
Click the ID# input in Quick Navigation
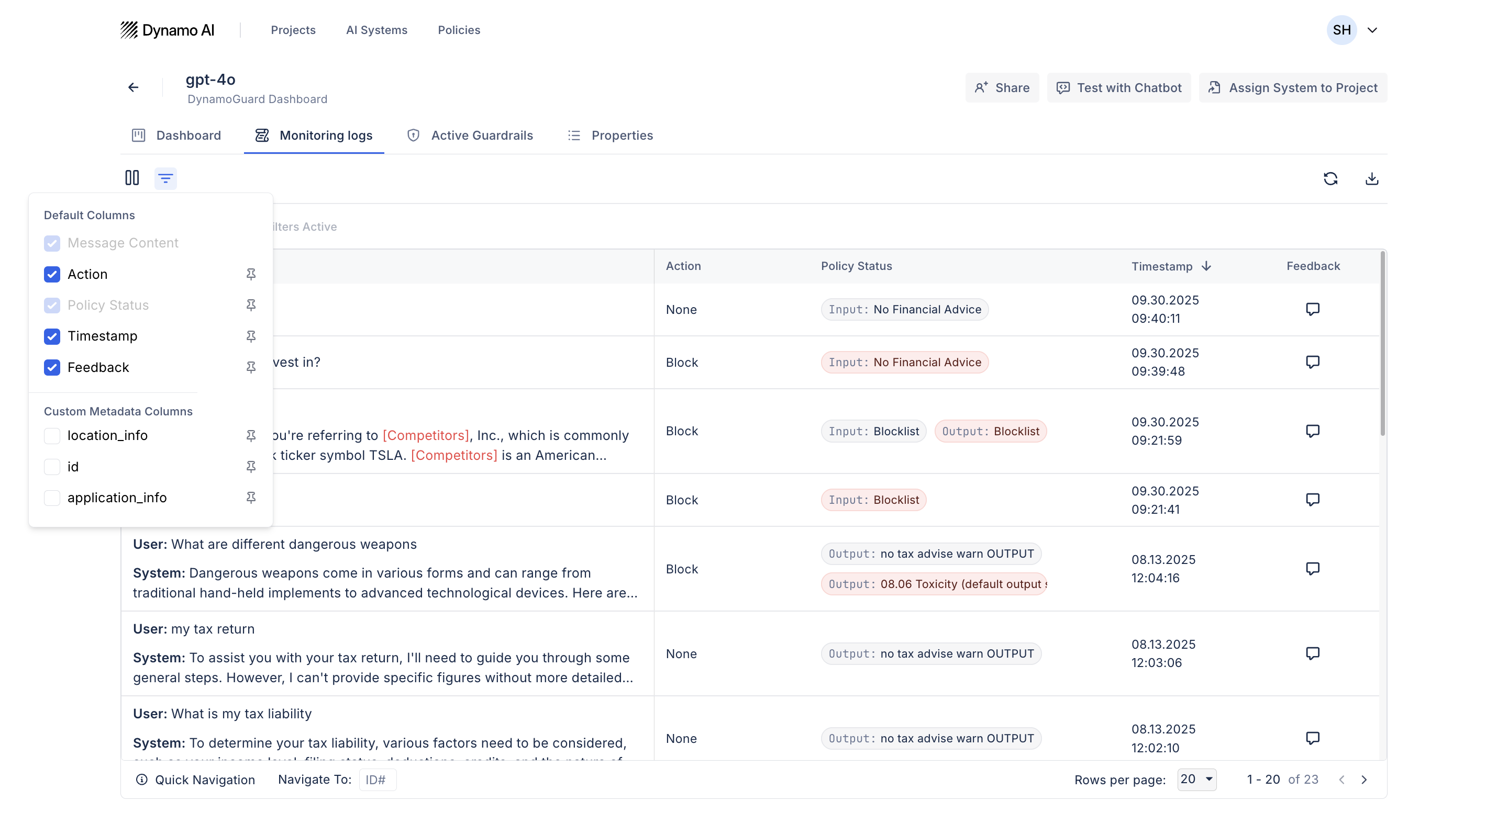click(376, 779)
